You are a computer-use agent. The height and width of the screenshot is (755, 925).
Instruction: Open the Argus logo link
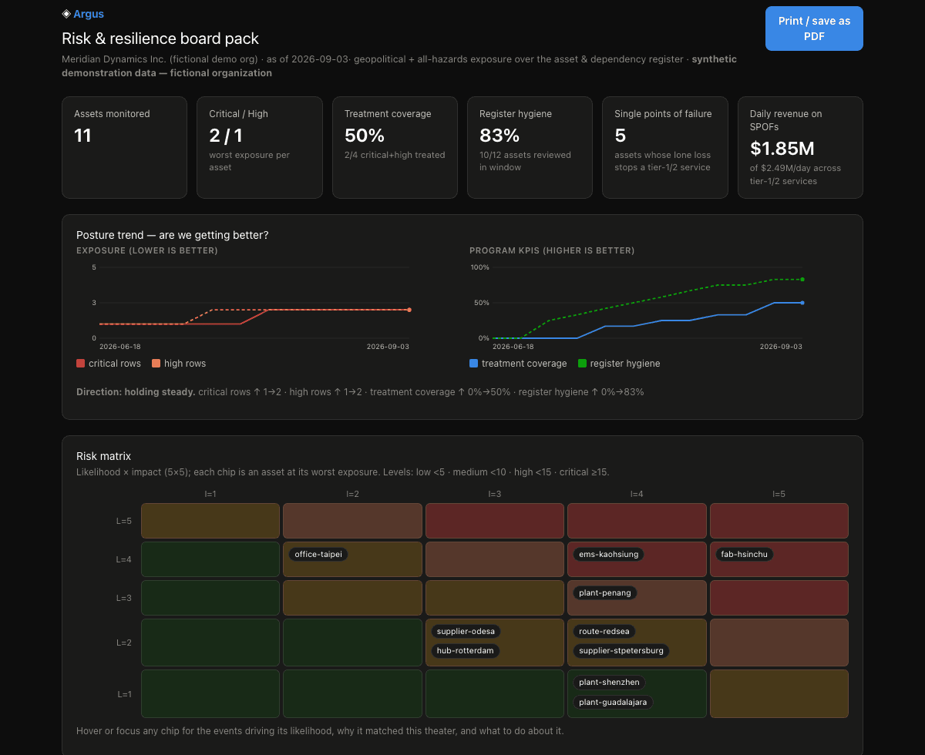click(x=82, y=14)
